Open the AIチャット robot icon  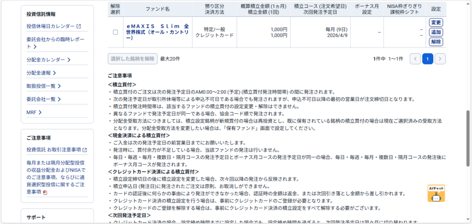click(436, 194)
